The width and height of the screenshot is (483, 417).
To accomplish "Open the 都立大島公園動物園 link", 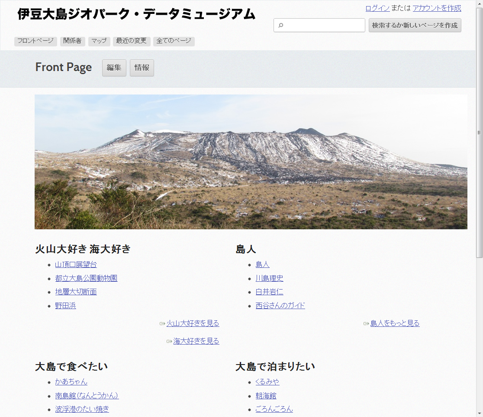I will (x=86, y=278).
